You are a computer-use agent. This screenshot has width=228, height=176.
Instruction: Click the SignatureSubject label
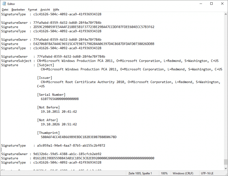coord(16,61)
